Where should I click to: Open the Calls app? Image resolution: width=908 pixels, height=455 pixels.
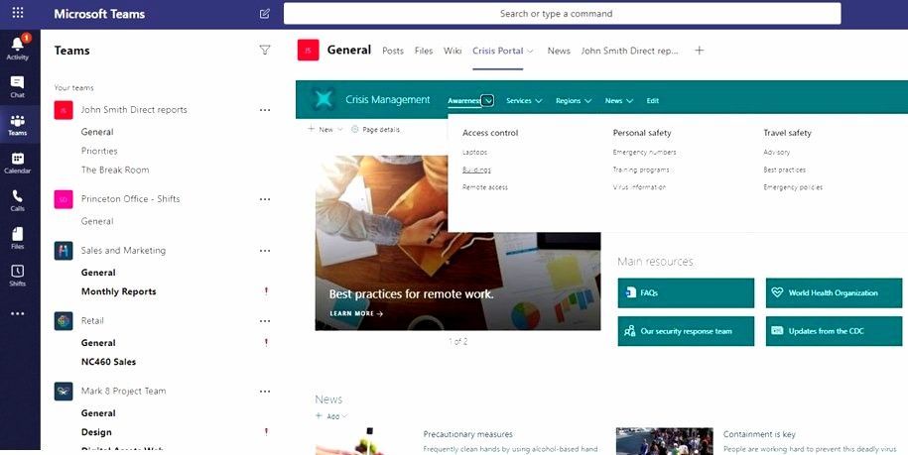coord(18,200)
